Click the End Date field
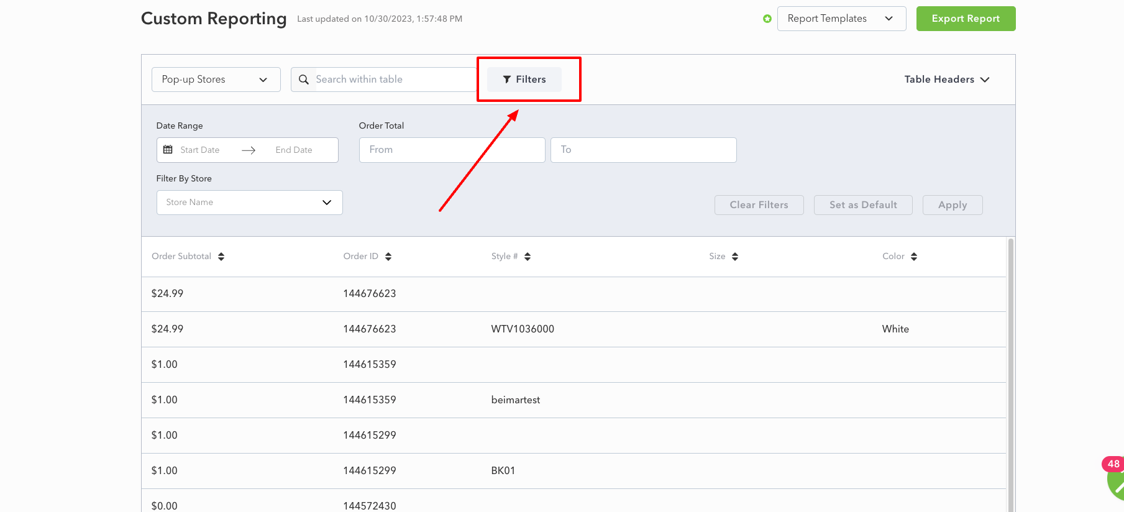The image size is (1124, 512). 294,150
